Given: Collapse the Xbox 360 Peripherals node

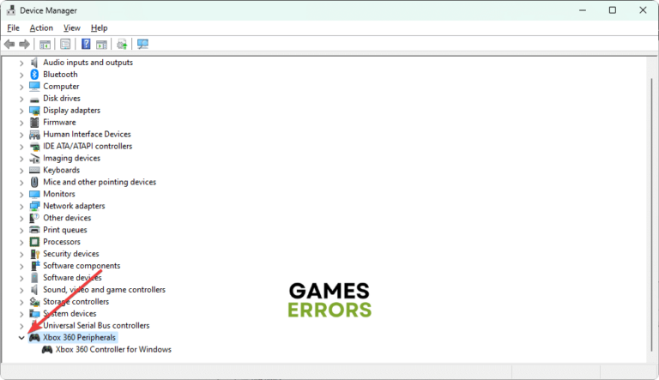Looking at the screenshot, I should coord(21,338).
